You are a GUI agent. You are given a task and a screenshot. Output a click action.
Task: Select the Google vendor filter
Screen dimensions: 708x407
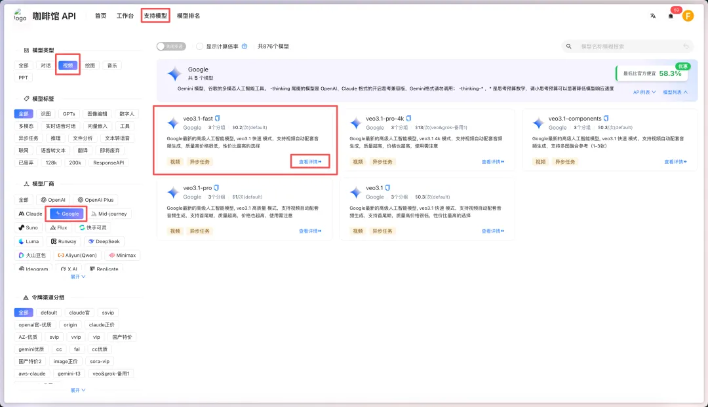tap(67, 214)
